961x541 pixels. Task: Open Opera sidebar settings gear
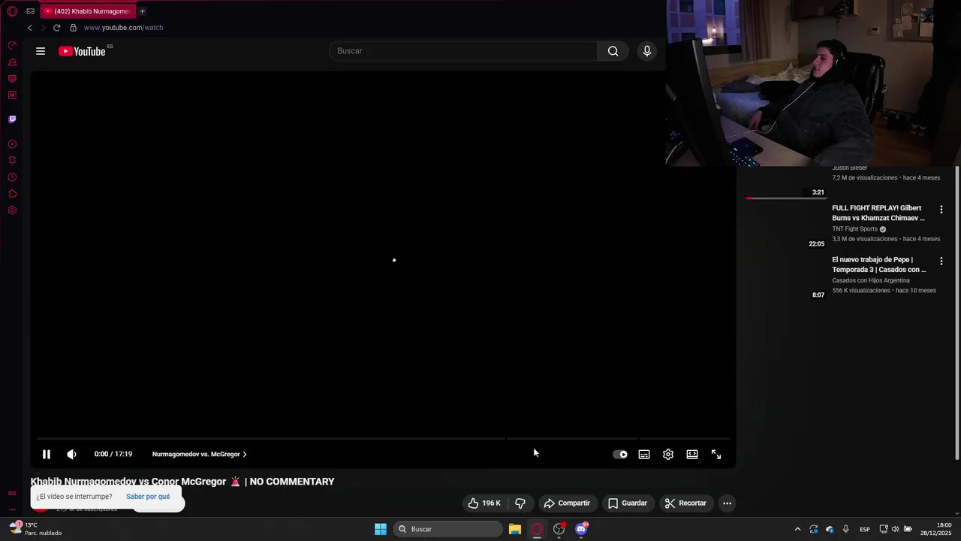tap(12, 210)
